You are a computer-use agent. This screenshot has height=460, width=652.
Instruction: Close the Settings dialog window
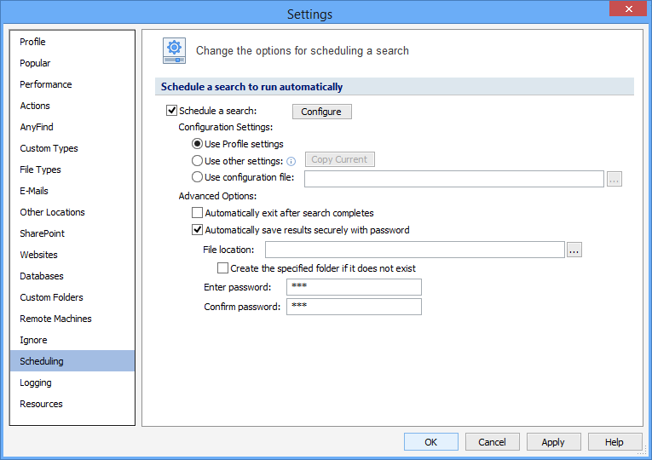click(628, 9)
